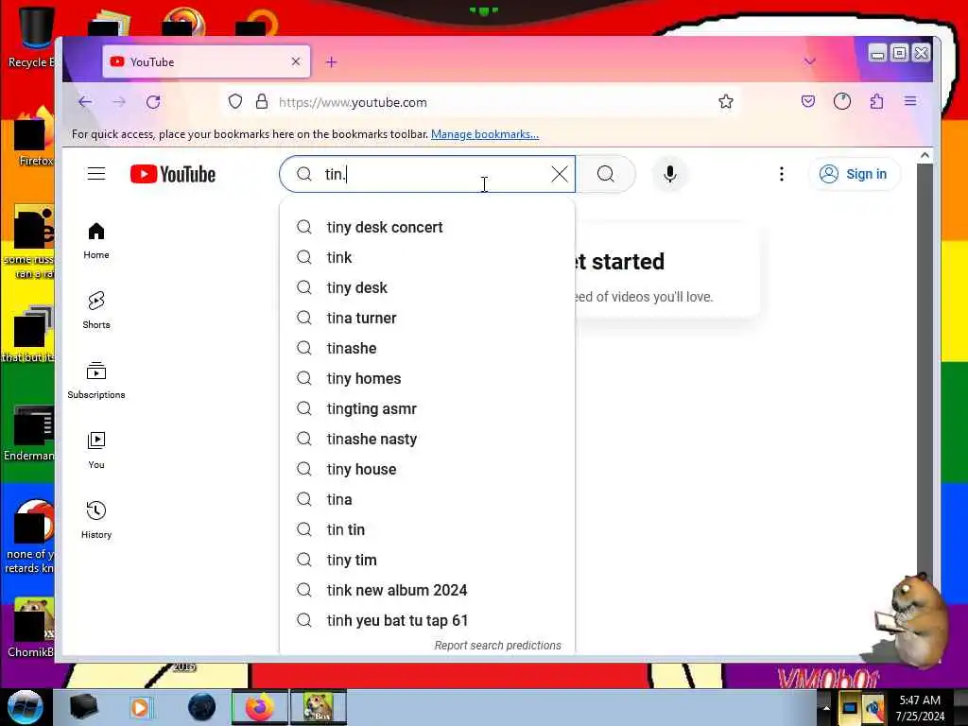The image size is (968, 726).
Task: Select the tin tin suggestion
Action: (x=427, y=529)
